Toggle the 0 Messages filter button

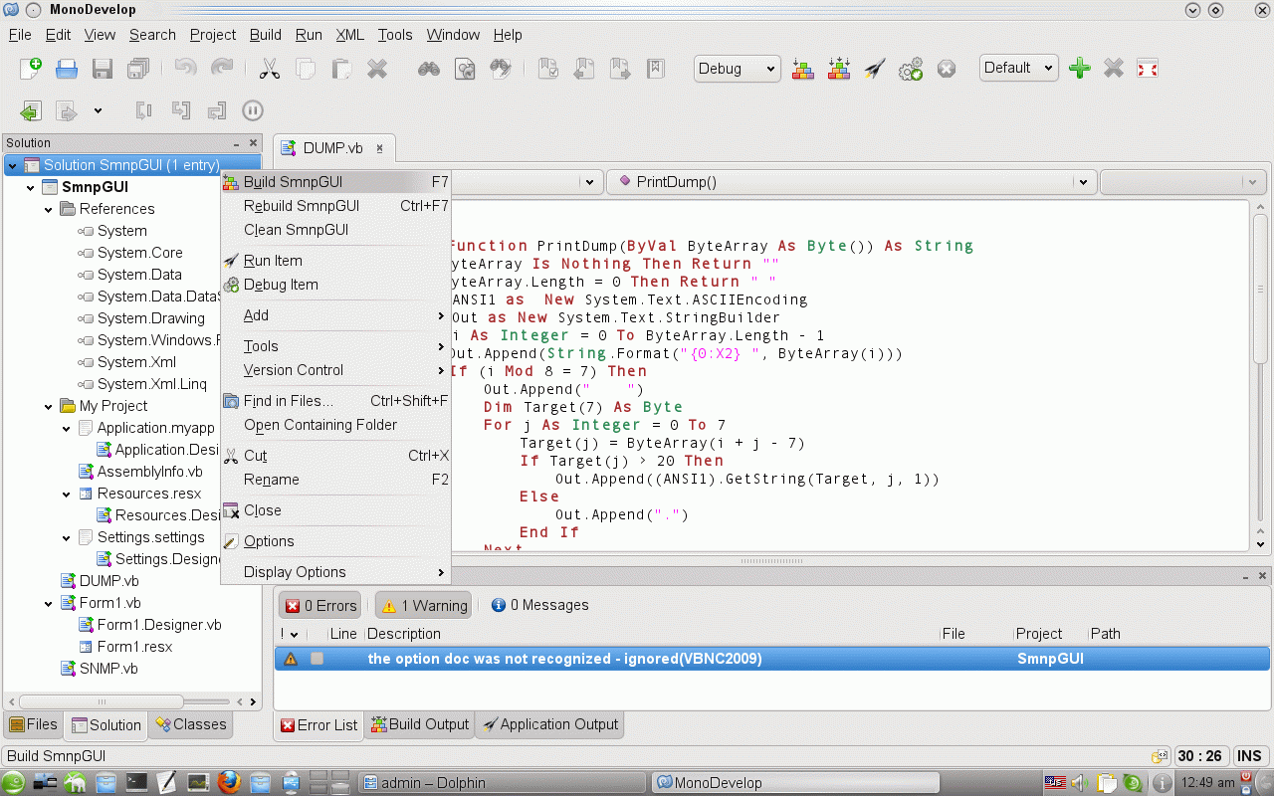[x=539, y=605]
